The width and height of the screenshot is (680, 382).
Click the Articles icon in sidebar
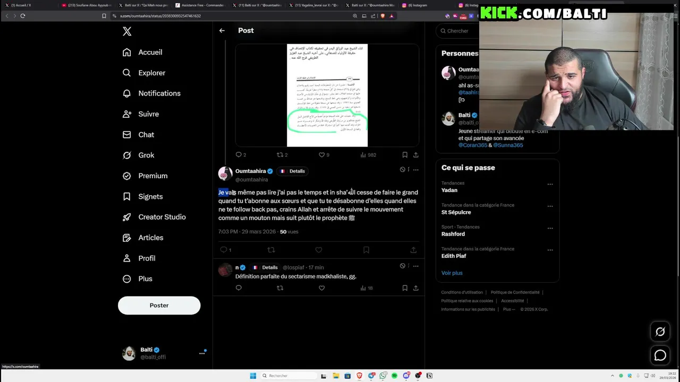tap(126, 238)
